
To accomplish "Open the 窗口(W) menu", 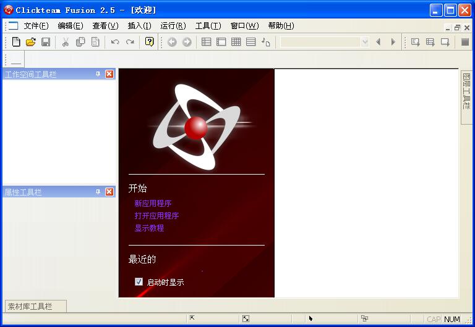I will click(x=244, y=26).
